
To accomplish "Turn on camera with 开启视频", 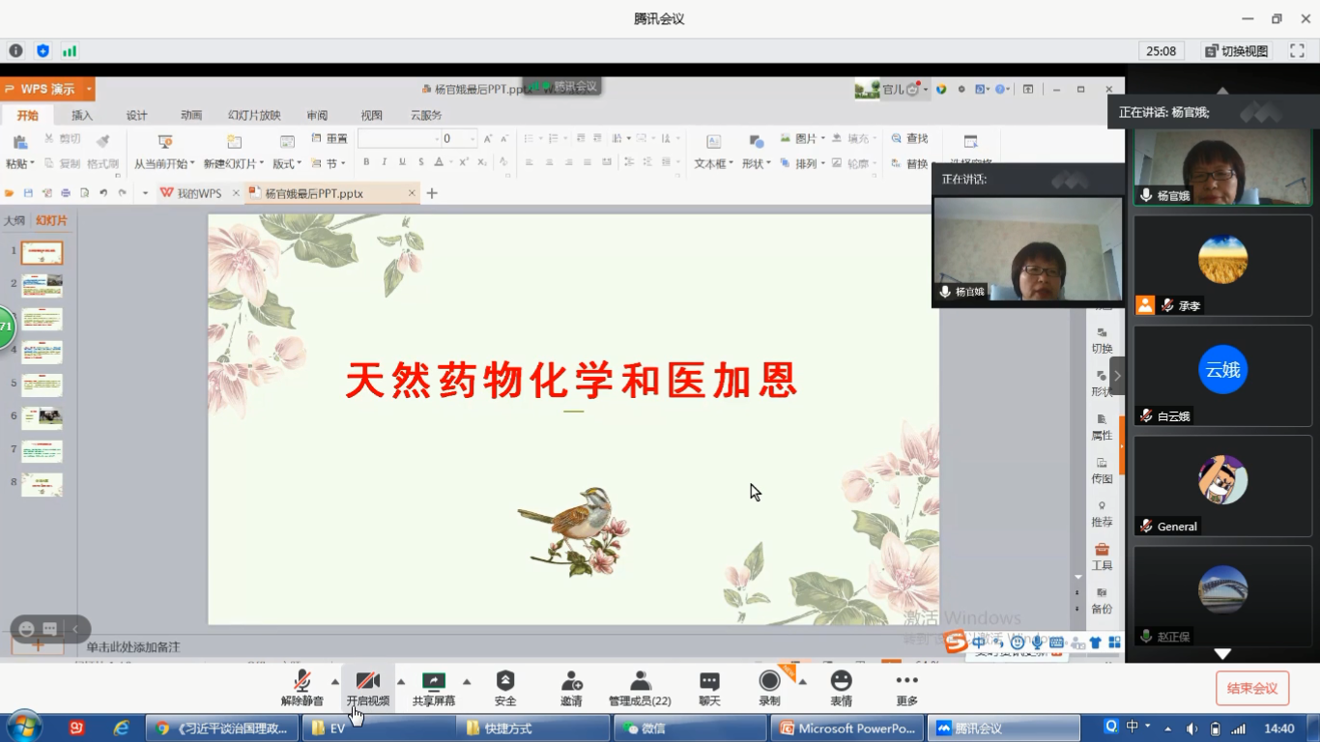I will click(367, 688).
